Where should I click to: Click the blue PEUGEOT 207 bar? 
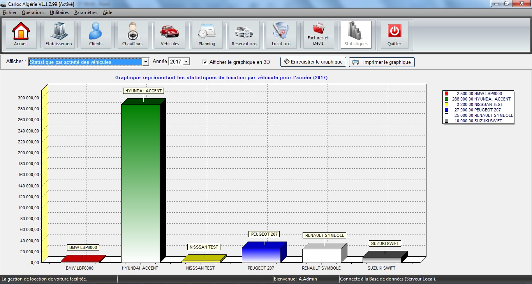tap(261, 254)
